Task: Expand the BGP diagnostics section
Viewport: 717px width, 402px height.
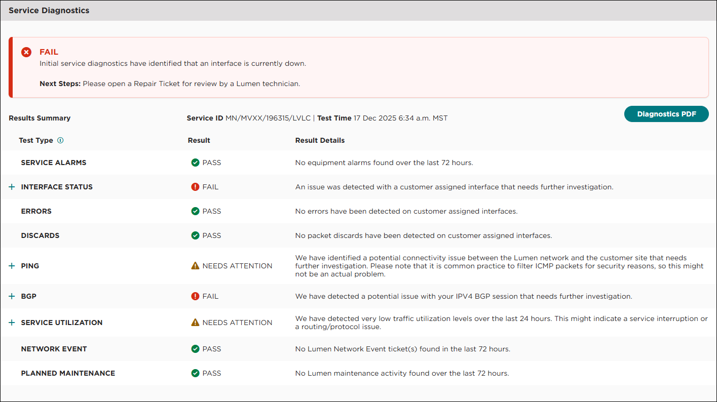Action: click(x=11, y=296)
